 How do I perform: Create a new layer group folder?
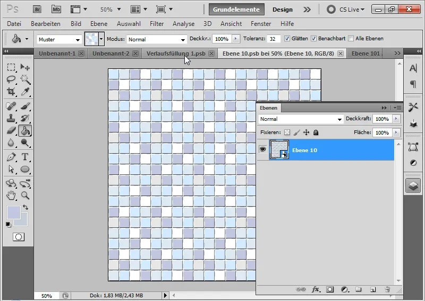[x=359, y=290]
